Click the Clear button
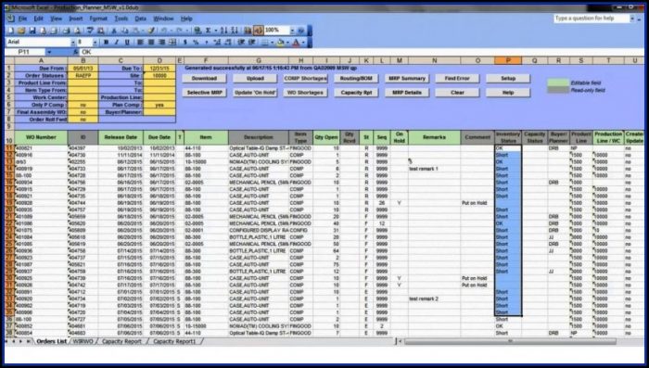 (457, 93)
